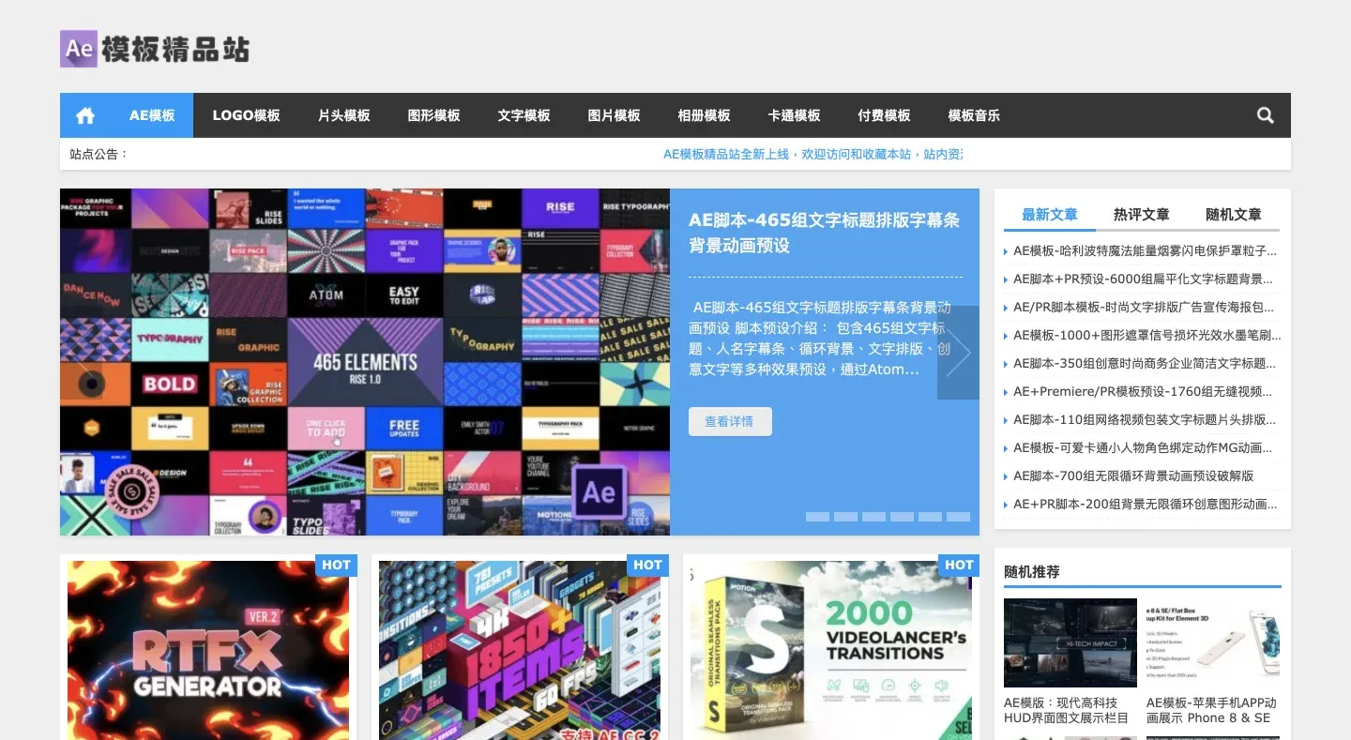Jump to last slide indicator

coord(958,517)
